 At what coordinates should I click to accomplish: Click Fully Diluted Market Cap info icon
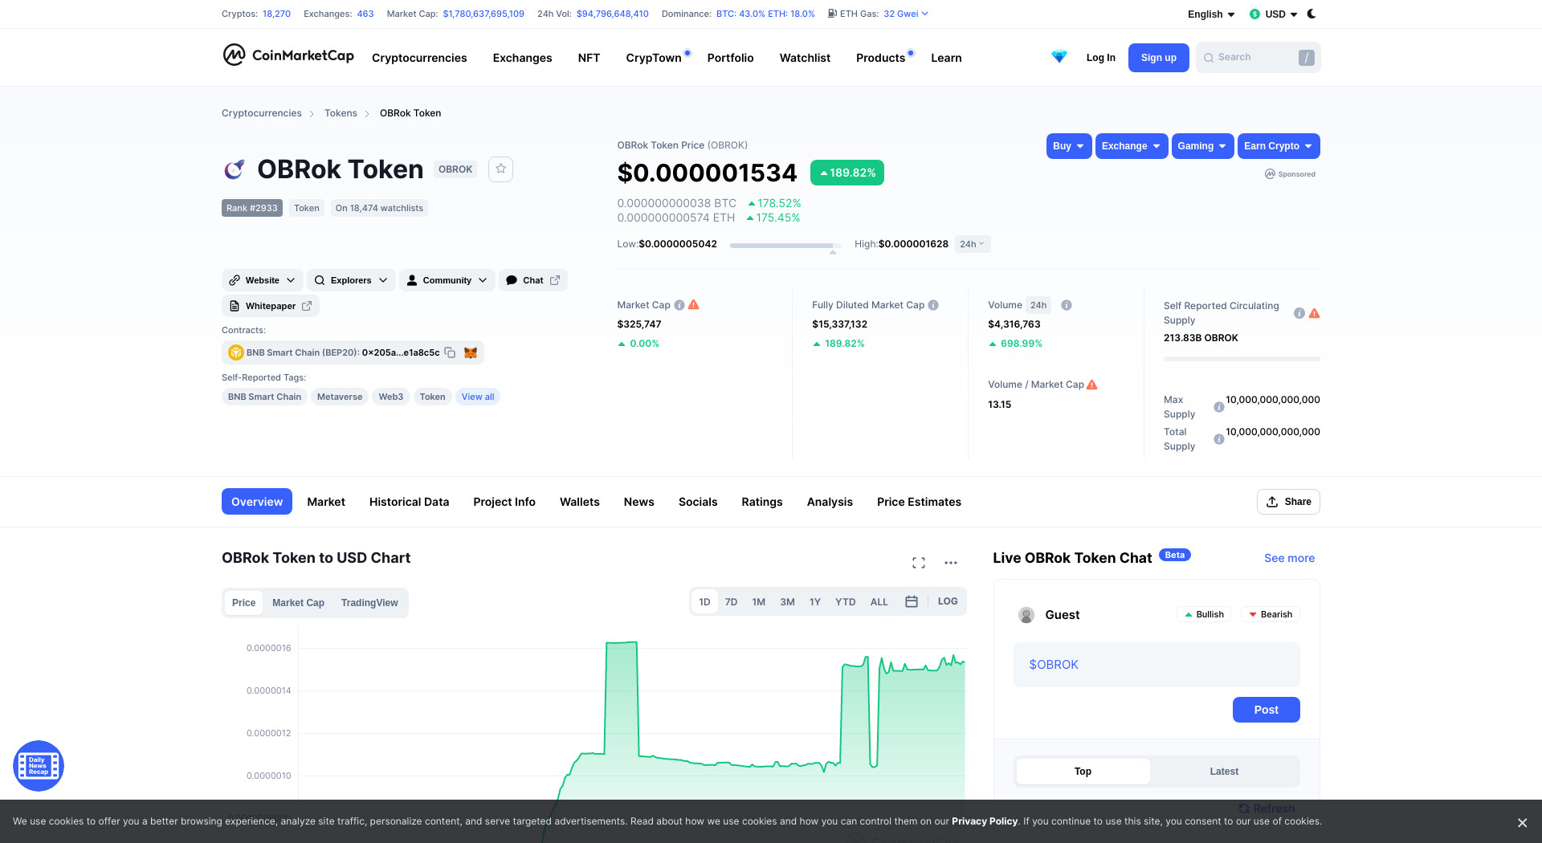click(933, 305)
